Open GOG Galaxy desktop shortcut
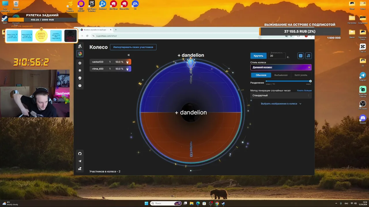The width and height of the screenshot is (369, 207). [81, 6]
